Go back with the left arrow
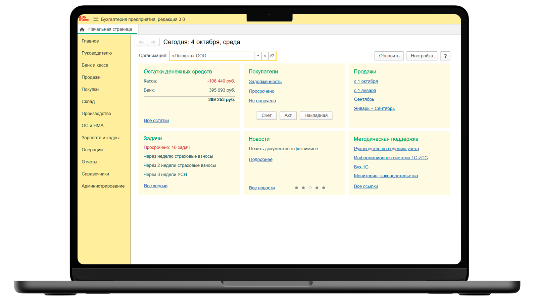This screenshot has height=302, width=537. coord(141,42)
